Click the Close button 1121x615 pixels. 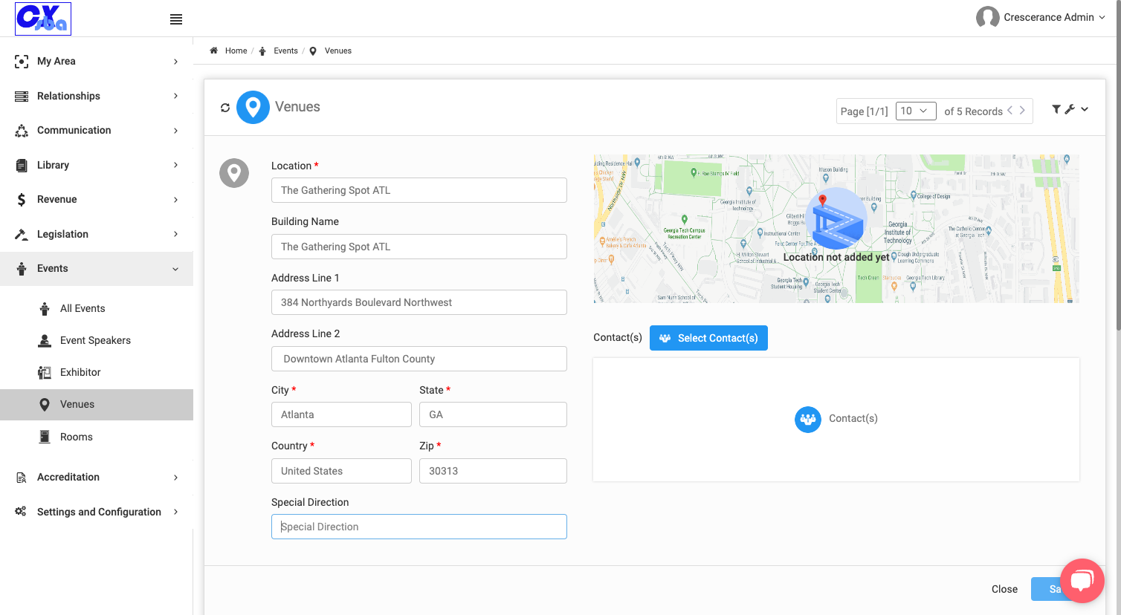coord(1004,589)
